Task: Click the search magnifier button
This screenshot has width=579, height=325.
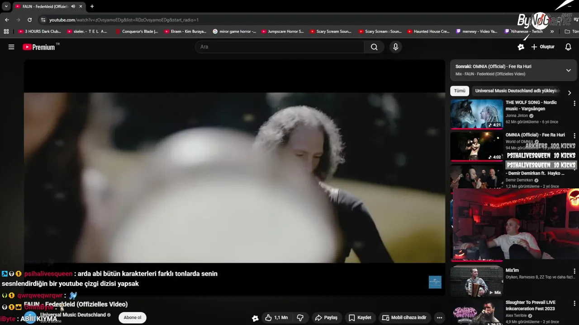Action: [374, 47]
